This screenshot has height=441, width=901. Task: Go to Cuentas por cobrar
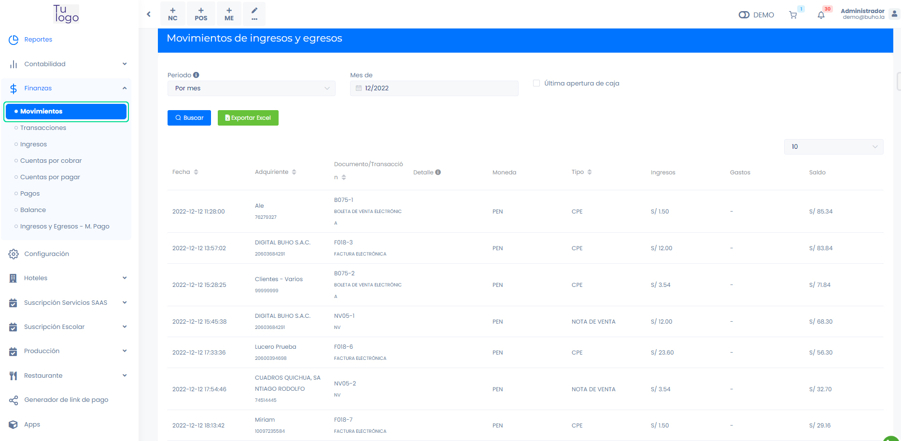point(51,161)
